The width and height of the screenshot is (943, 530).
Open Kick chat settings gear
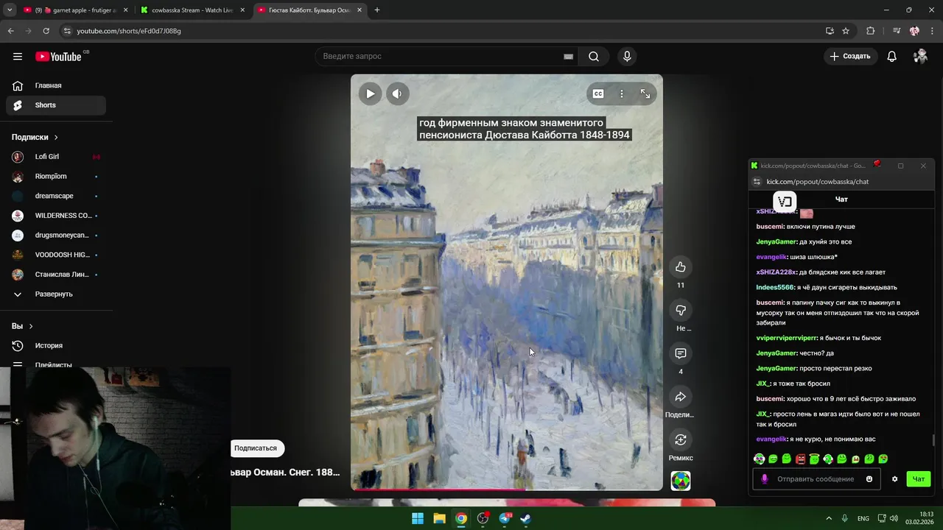coord(895,479)
